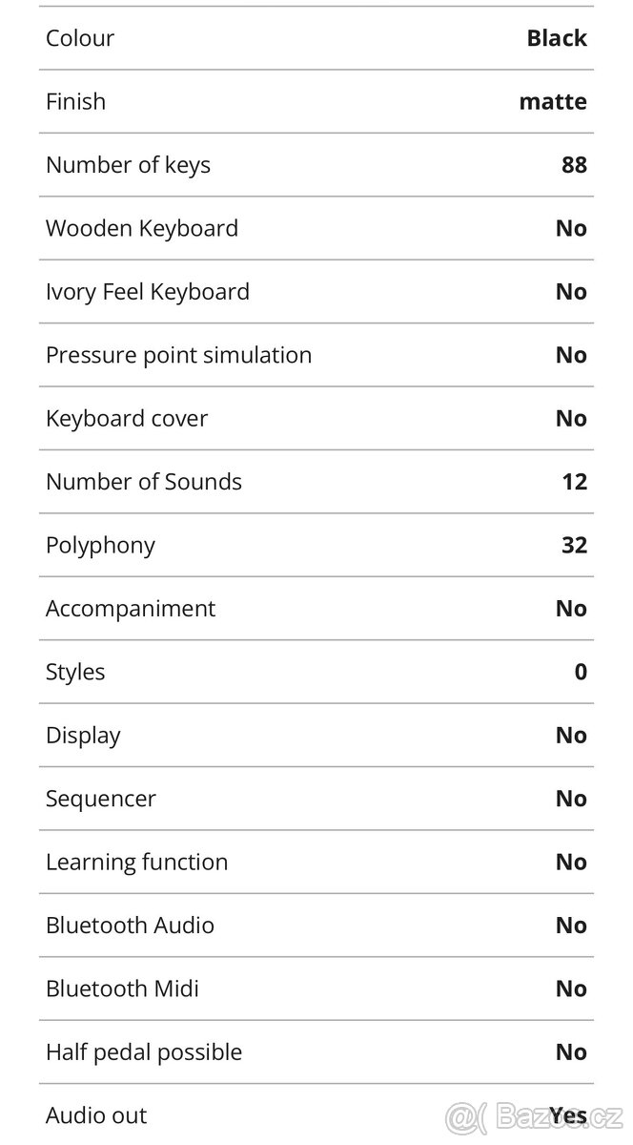Select Pressure point simulation row label
Viewport: 633px width, 1145px height.
pyautogui.click(x=178, y=355)
